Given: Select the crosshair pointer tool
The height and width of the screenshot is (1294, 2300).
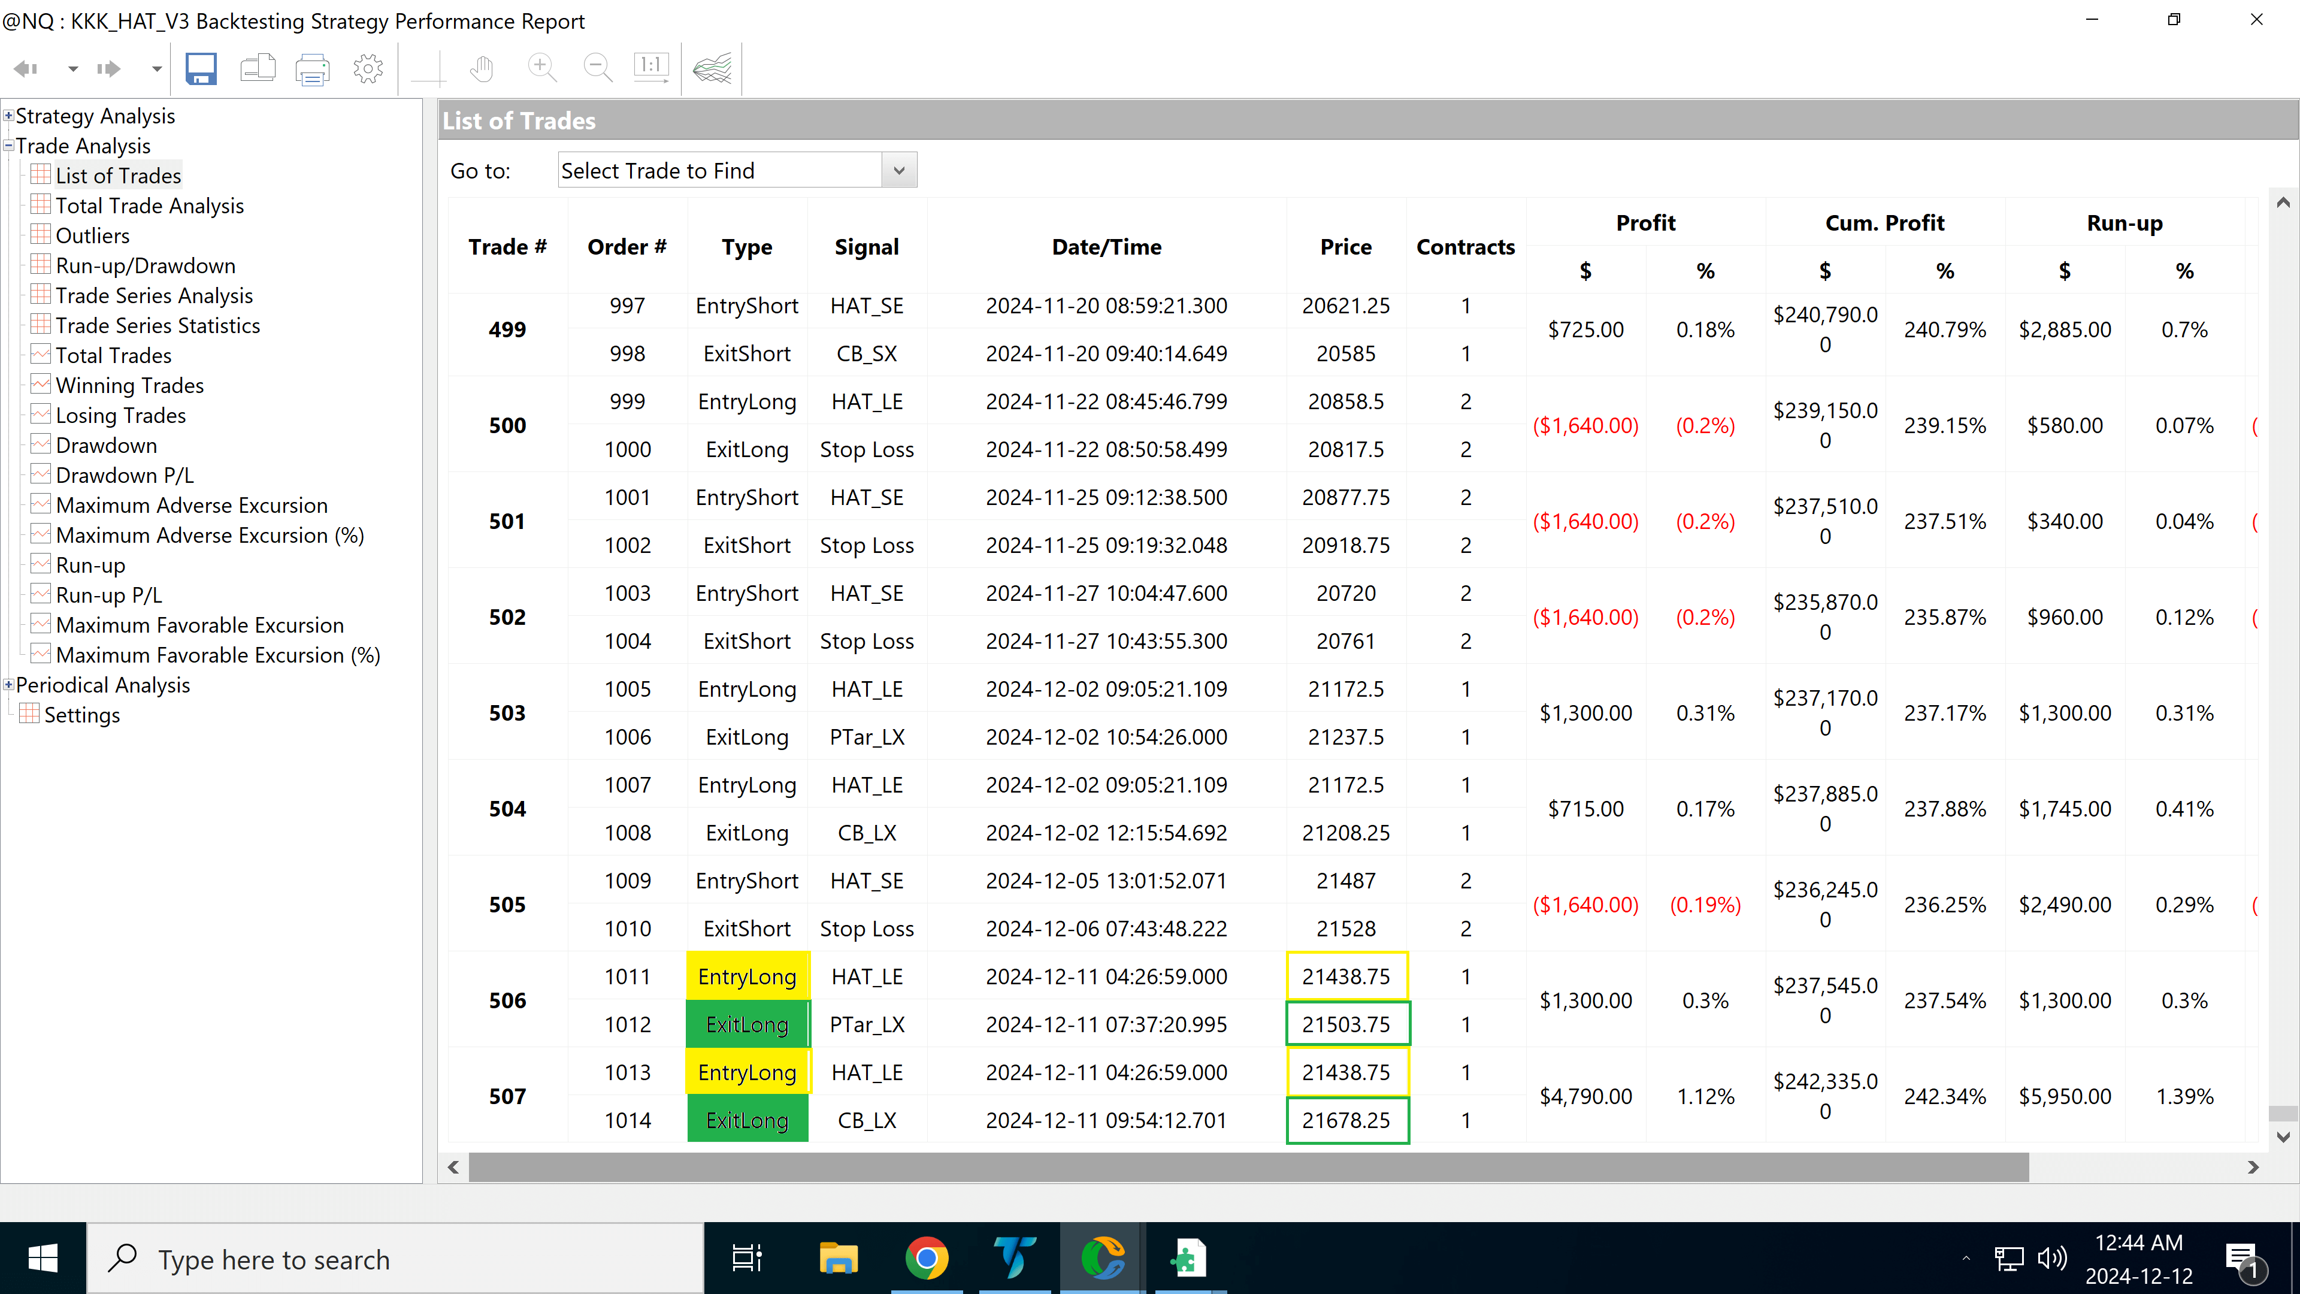Looking at the screenshot, I should (428, 69).
